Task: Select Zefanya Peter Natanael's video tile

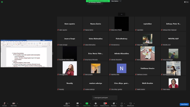Action: click(173, 24)
